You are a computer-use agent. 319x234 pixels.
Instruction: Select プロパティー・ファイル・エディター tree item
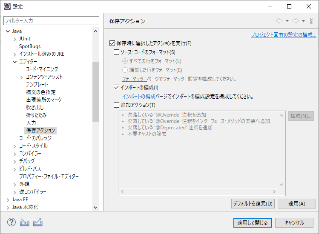49,176
